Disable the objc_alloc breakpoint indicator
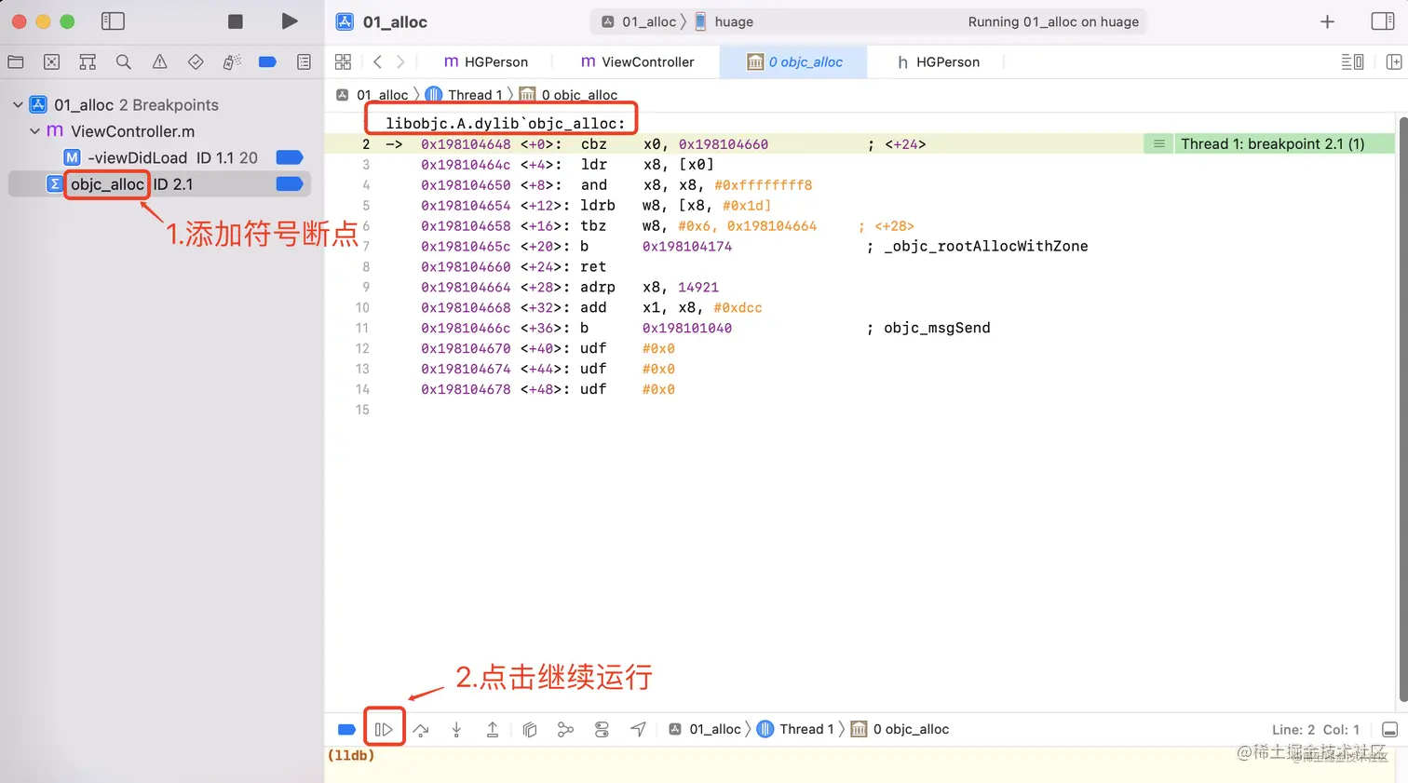 (x=290, y=184)
